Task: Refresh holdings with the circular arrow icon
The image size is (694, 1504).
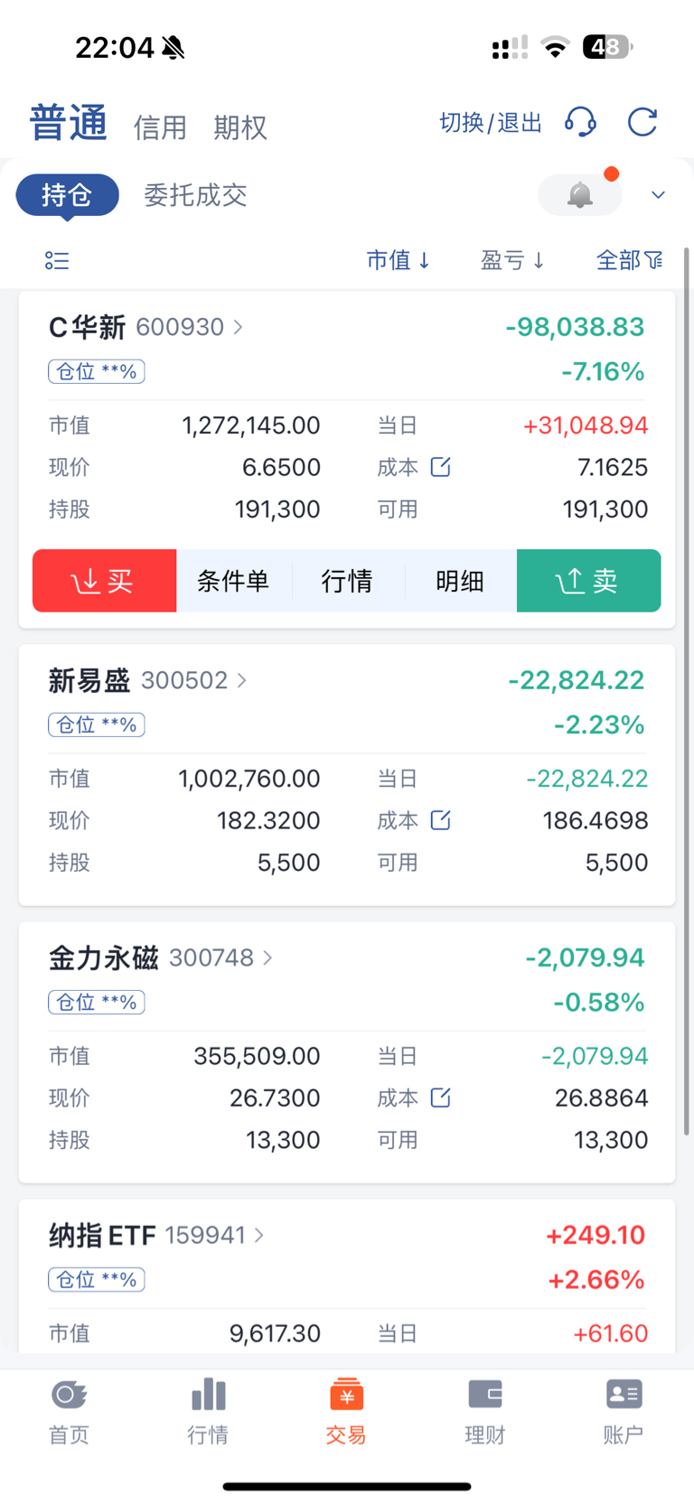Action: [x=642, y=122]
